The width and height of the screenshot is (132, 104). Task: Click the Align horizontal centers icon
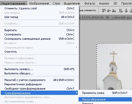tap(126, 10)
